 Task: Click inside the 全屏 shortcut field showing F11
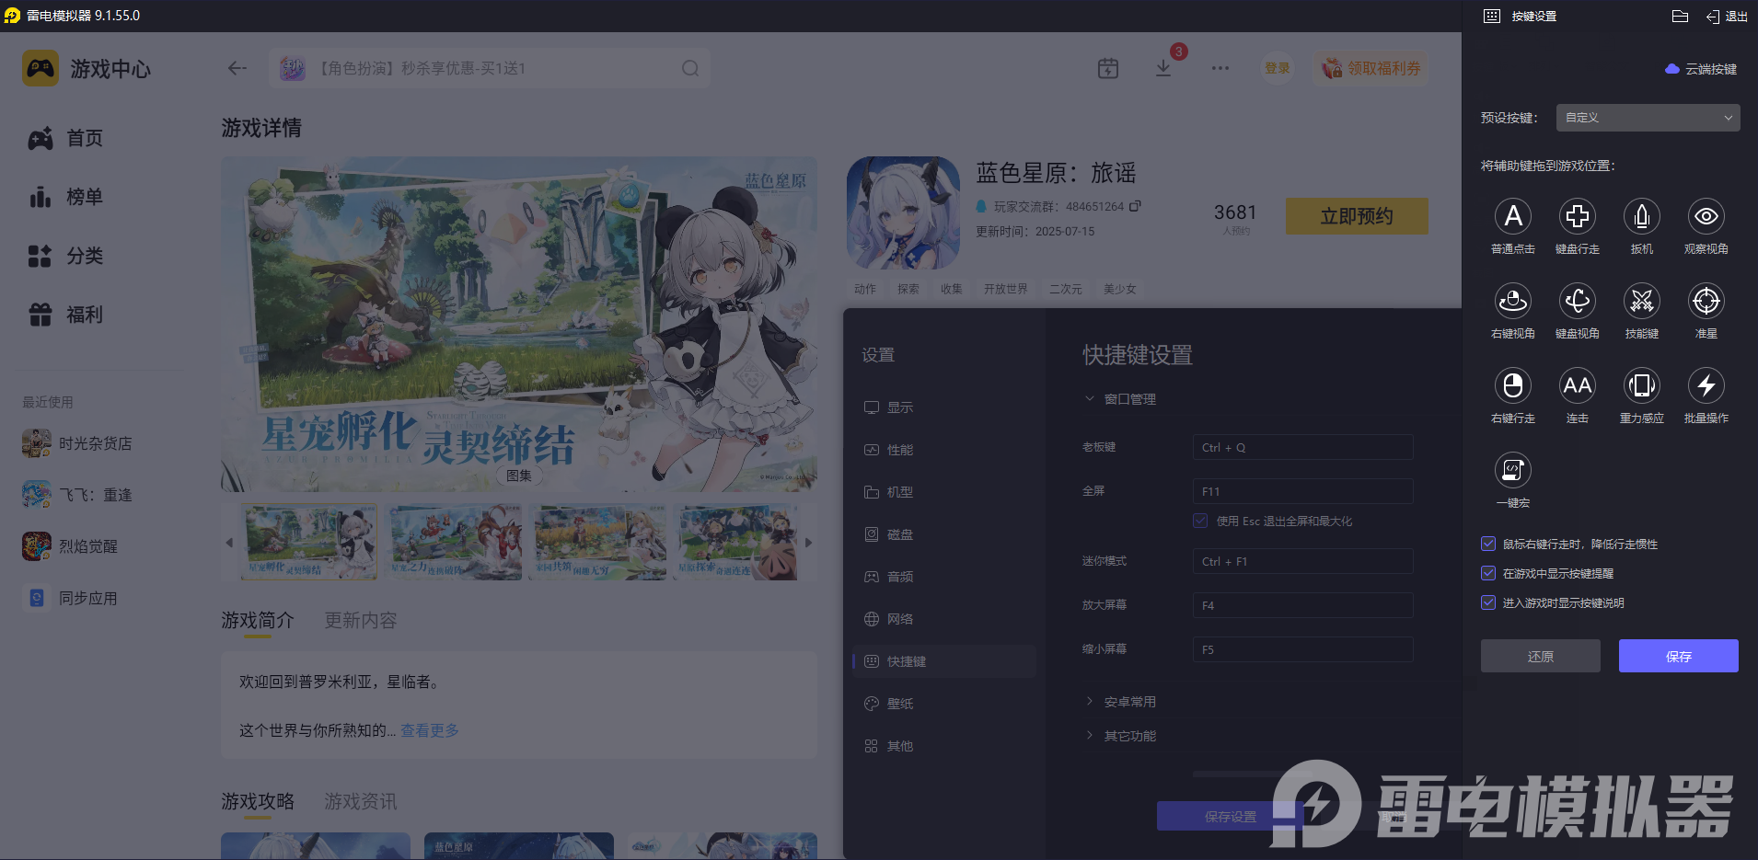1301,490
